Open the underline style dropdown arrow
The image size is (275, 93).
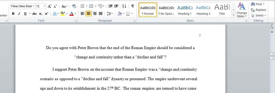pyautogui.click(x=30, y=13)
